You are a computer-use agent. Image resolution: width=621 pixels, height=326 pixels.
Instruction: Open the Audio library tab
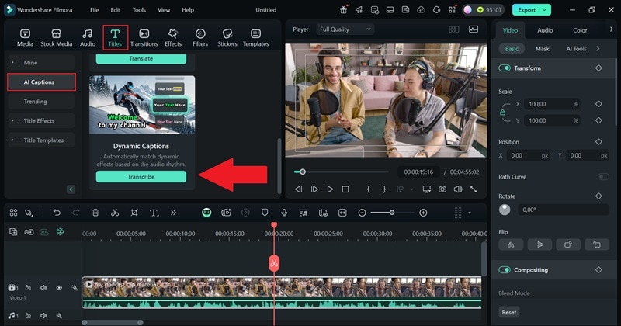[x=88, y=38]
